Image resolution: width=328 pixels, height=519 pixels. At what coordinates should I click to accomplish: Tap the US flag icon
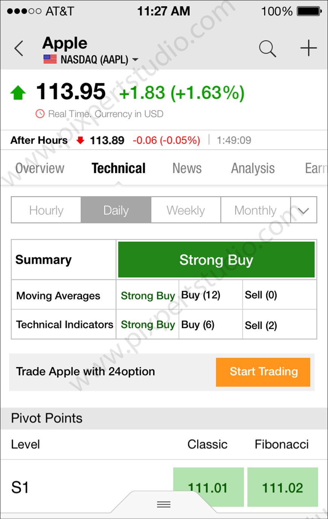(50, 60)
